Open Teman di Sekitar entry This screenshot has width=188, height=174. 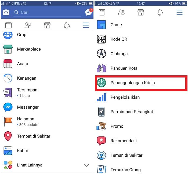pos(141,155)
